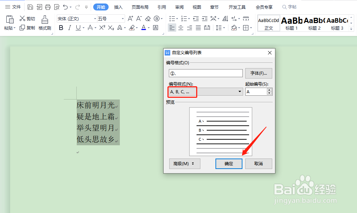Open the font name 宋体 combo box

(75, 18)
